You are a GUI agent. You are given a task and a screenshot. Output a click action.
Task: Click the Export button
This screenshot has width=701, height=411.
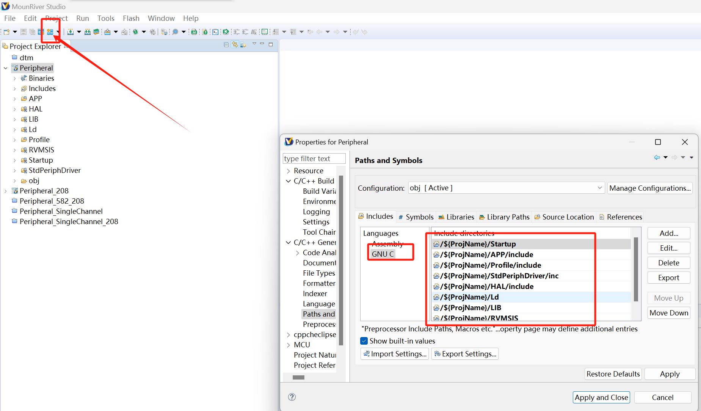(x=669, y=278)
